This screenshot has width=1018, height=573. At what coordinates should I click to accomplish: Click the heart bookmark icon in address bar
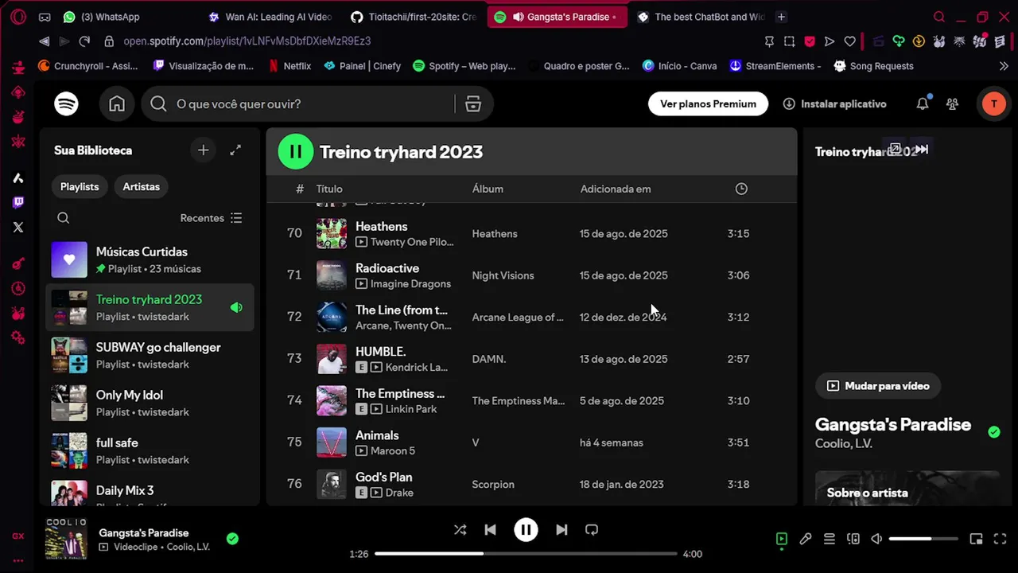click(x=850, y=41)
